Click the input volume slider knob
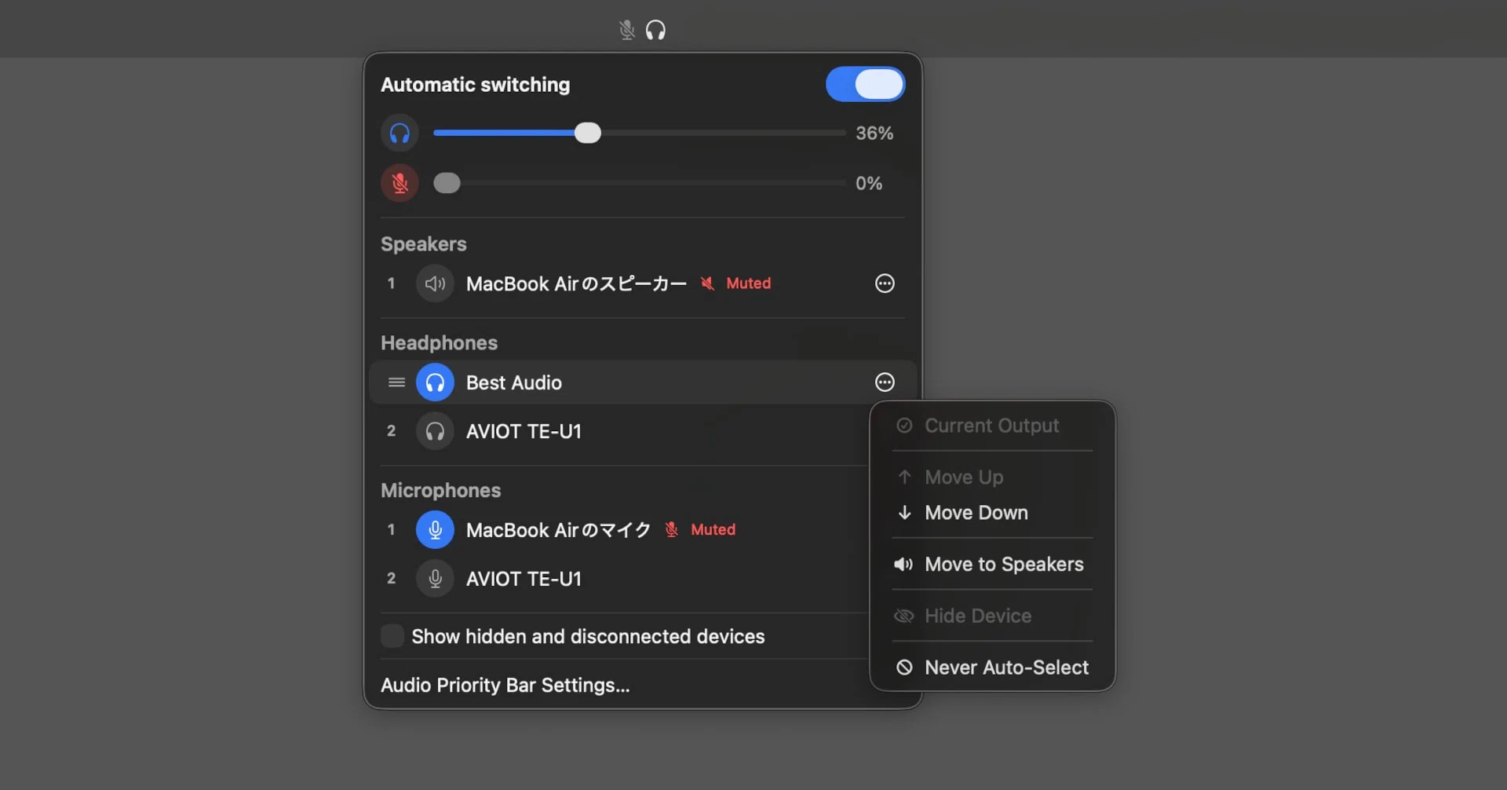 (x=447, y=183)
